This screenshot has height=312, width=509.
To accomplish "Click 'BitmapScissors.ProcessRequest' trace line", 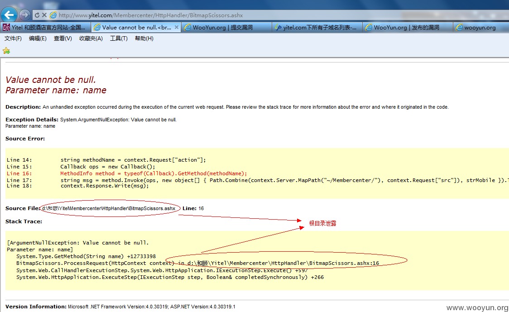I will [198, 263].
